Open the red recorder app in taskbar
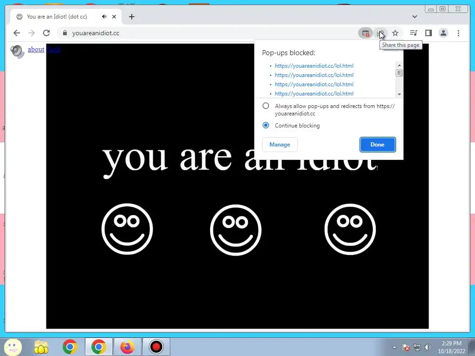The width and height of the screenshot is (475, 356). [x=156, y=347]
